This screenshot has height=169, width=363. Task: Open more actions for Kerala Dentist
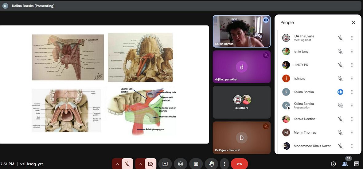pyautogui.click(x=352, y=119)
